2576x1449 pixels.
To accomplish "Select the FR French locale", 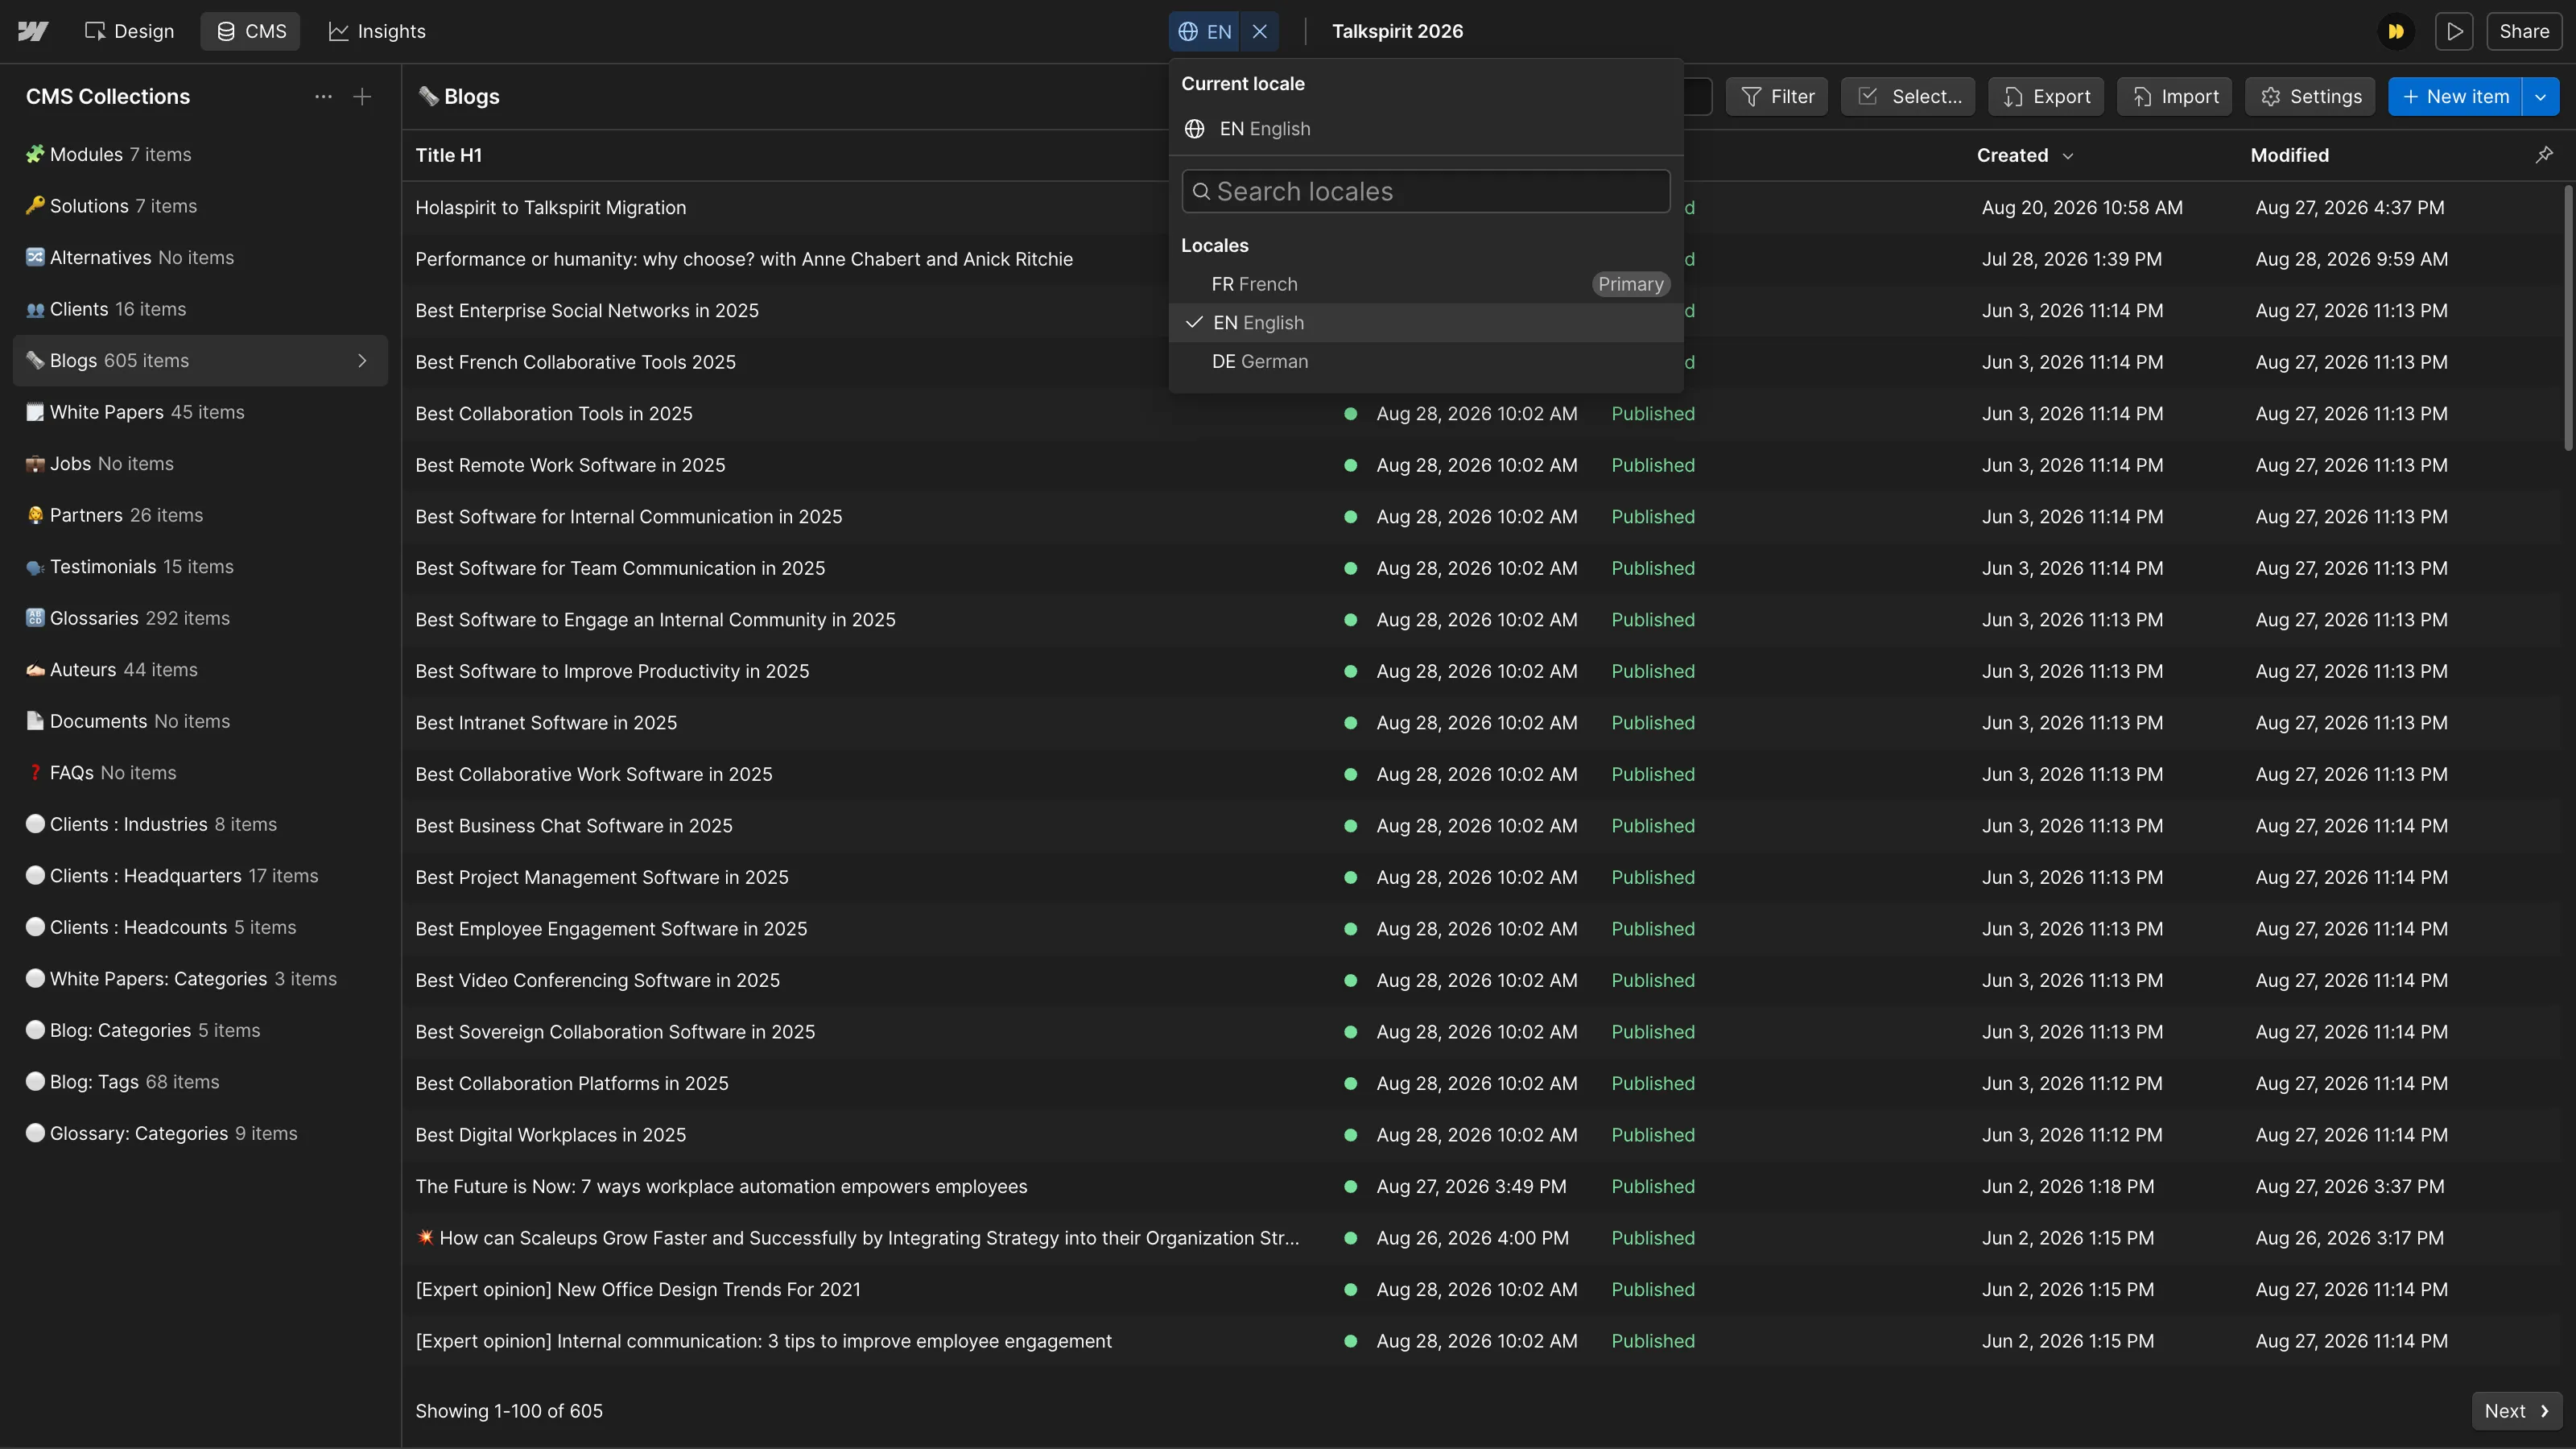I will 1426,284.
